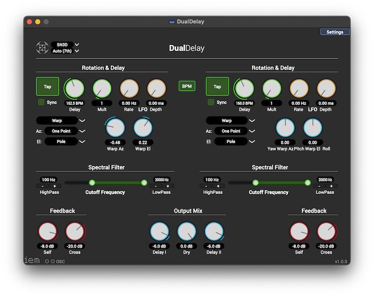
Task: Enable the left Sync checkbox
Action: (41, 102)
